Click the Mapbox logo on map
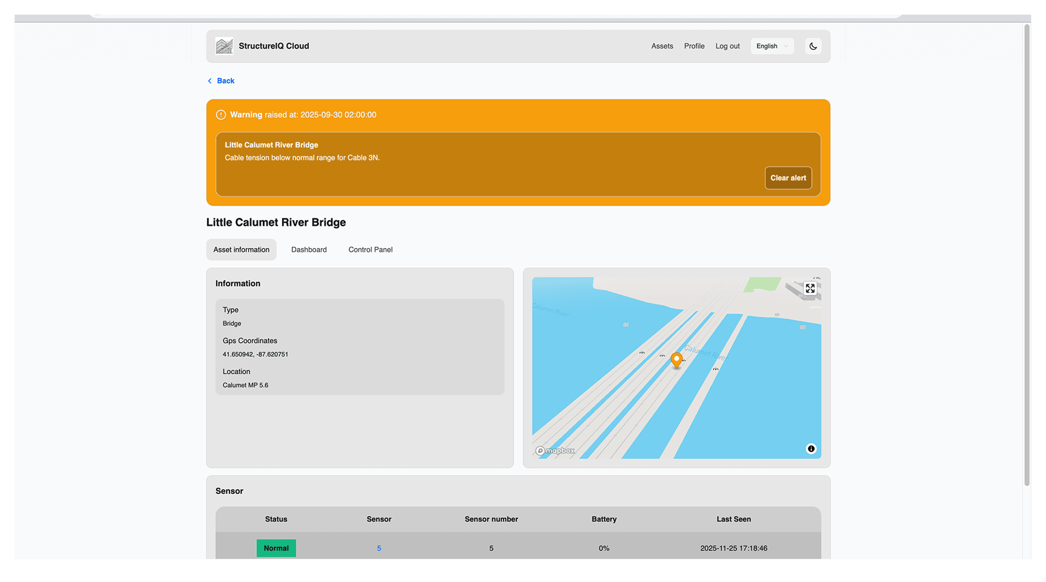Screen dimensions: 1046x582 (x=555, y=450)
